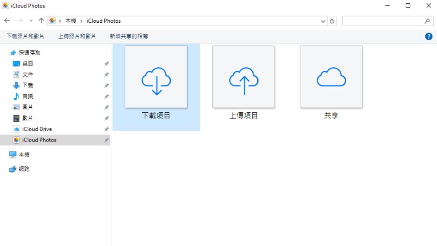Screen dimensions: 437x246
Task: Select 快速存取 in the navigation pane
Action: pyautogui.click(x=29, y=52)
